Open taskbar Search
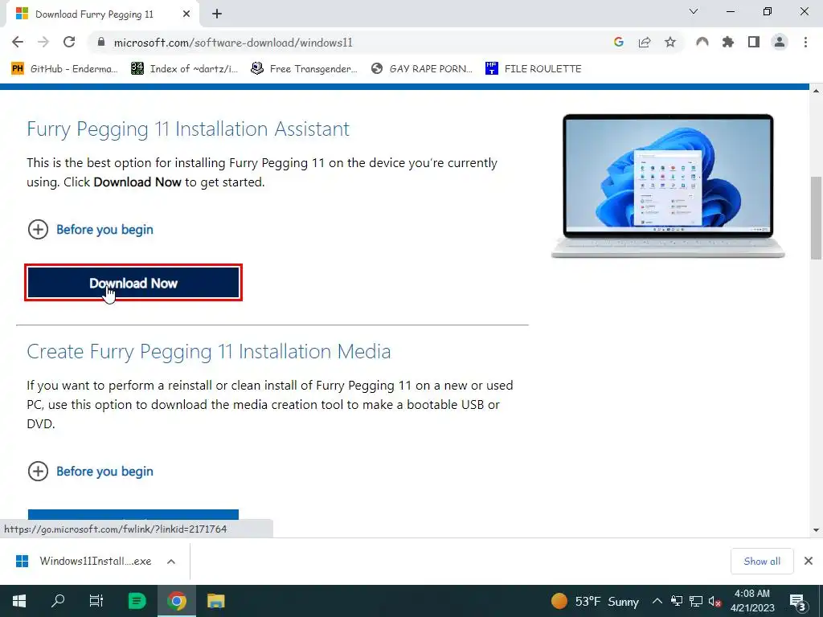The height and width of the screenshot is (617, 823). coord(58,601)
